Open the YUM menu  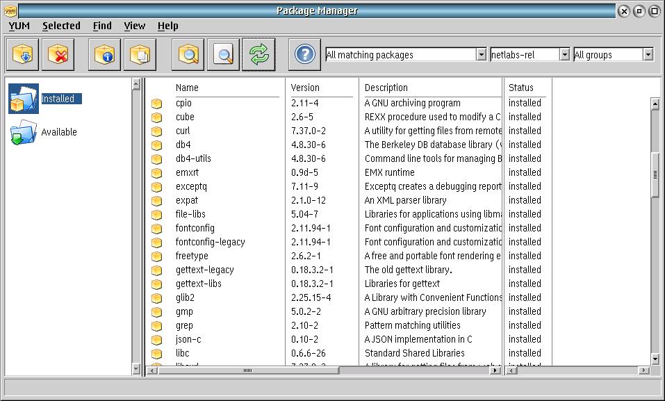(x=19, y=26)
